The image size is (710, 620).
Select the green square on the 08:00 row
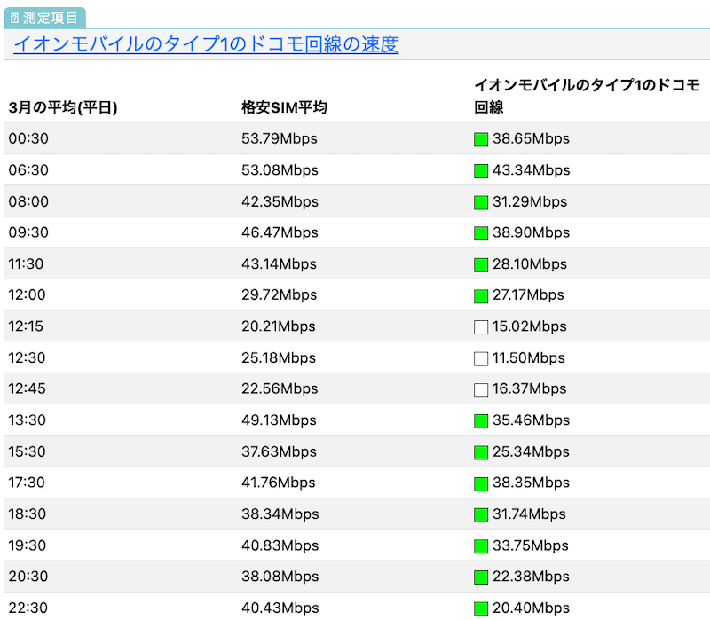click(x=480, y=201)
